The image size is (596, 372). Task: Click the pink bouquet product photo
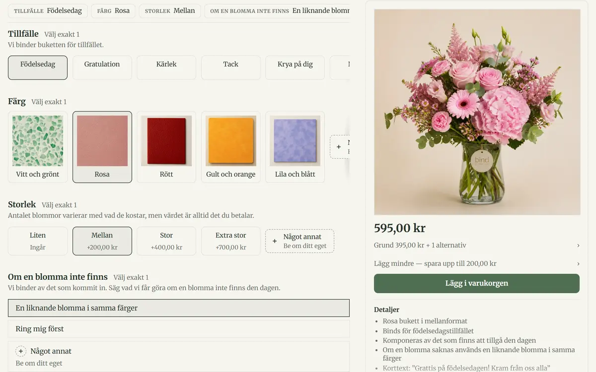tap(477, 112)
